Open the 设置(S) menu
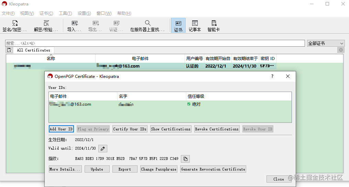Screen dimensions: 349x187 coord(84,13)
